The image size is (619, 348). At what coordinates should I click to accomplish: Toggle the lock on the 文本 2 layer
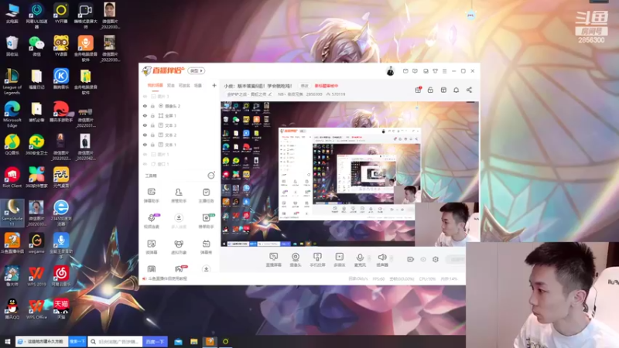152,135
